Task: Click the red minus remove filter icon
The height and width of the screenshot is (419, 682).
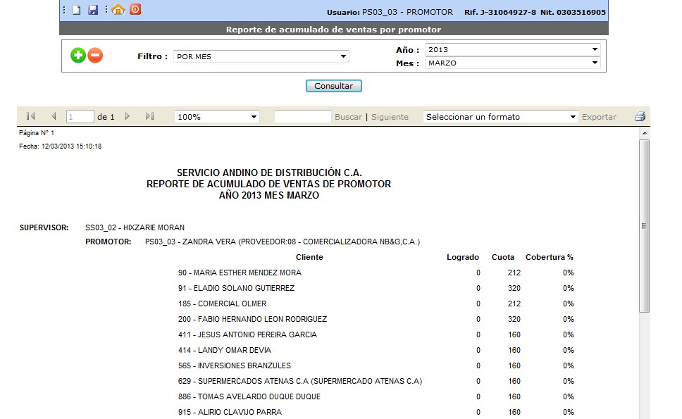Action: point(95,55)
